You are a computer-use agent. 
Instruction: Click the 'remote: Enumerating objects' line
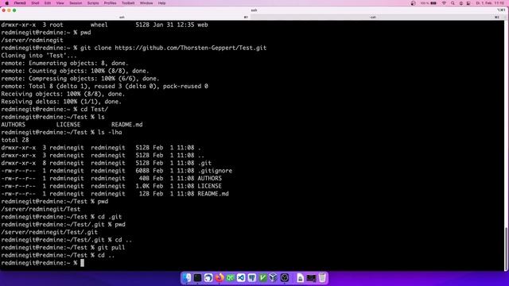pyautogui.click(x=65, y=64)
